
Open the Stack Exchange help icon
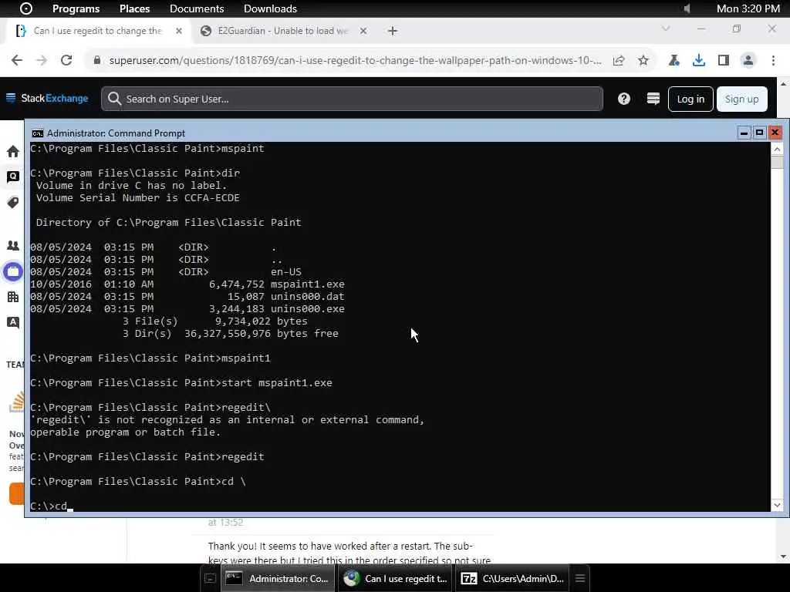(x=623, y=99)
